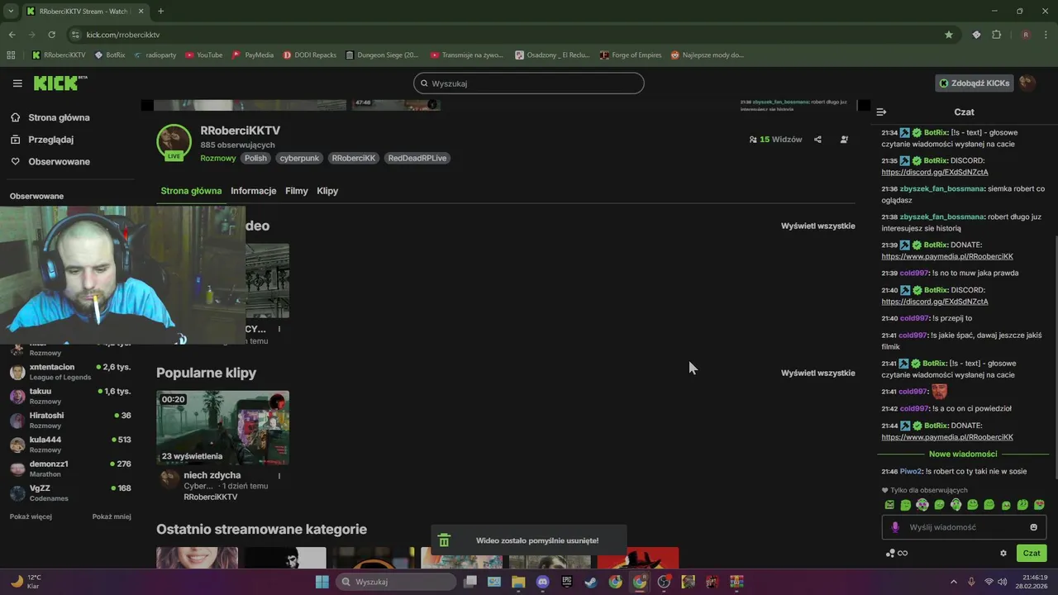Open the Rozmowy category link
Screen dimensions: 1058x595
[x=218, y=158]
